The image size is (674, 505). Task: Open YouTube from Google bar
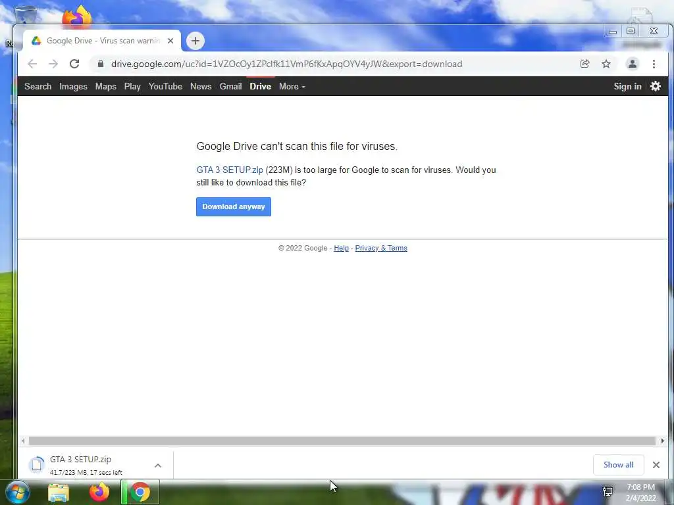[165, 86]
